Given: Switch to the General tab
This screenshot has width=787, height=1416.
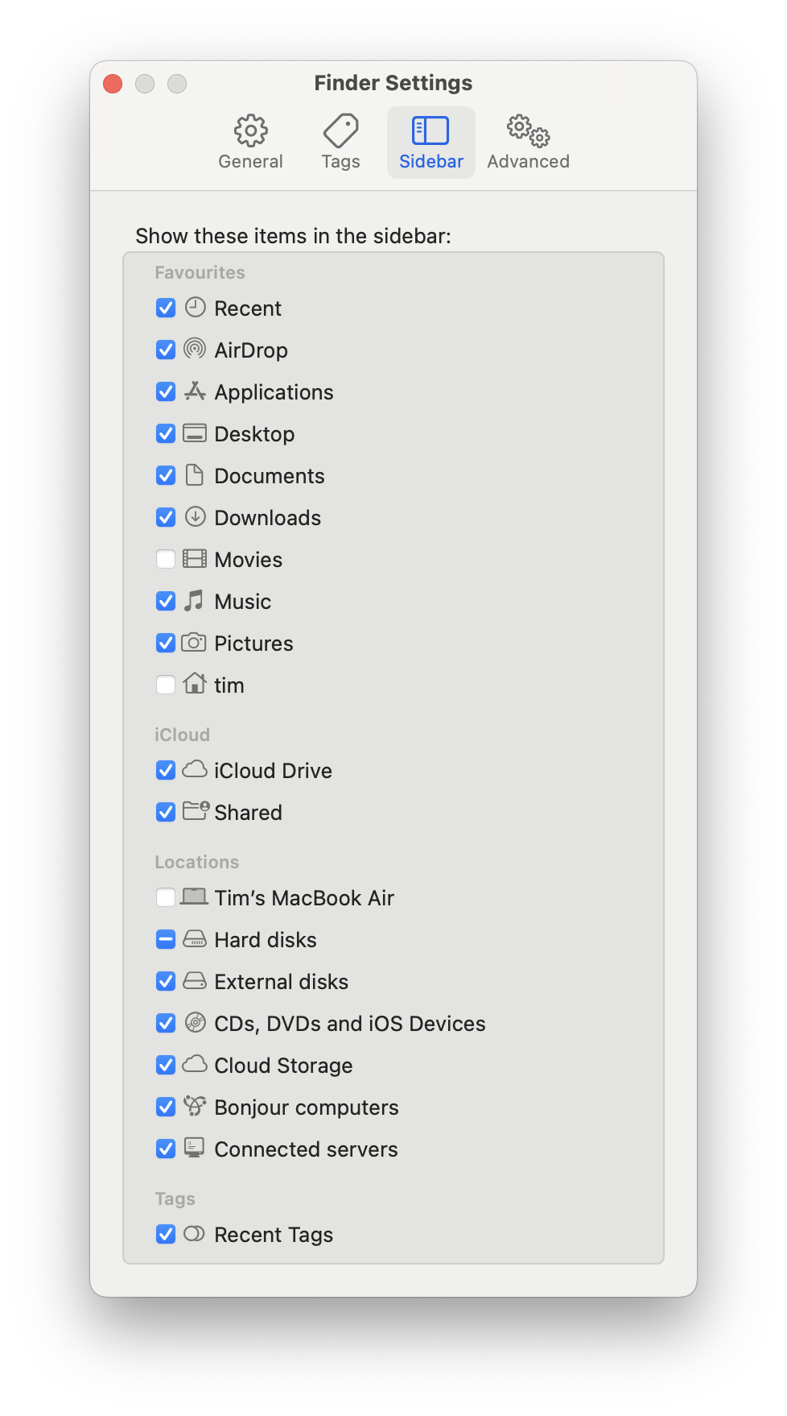Looking at the screenshot, I should (250, 143).
